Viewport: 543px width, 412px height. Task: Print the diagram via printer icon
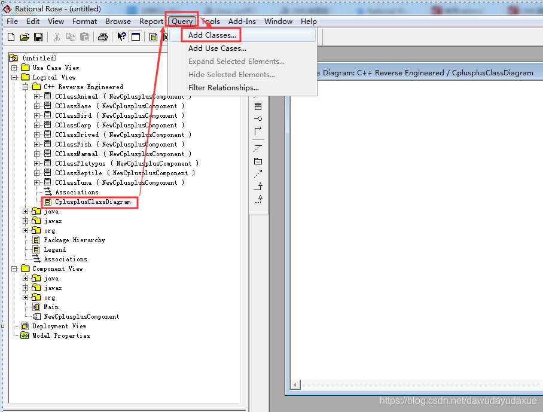coord(103,36)
